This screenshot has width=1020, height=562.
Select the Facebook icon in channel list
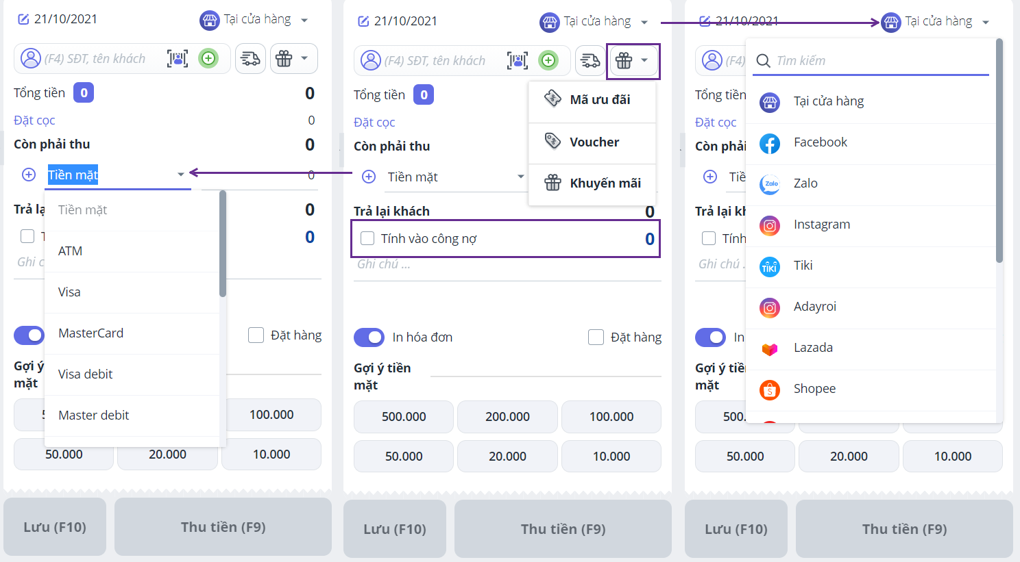point(770,144)
